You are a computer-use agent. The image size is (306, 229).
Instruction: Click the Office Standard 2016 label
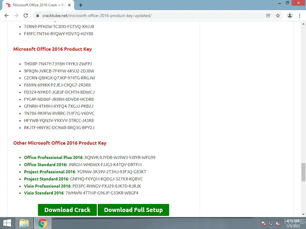[x=45, y=165]
